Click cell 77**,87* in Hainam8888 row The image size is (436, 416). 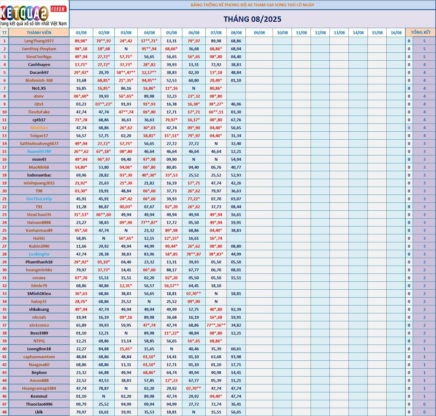click(149, 222)
